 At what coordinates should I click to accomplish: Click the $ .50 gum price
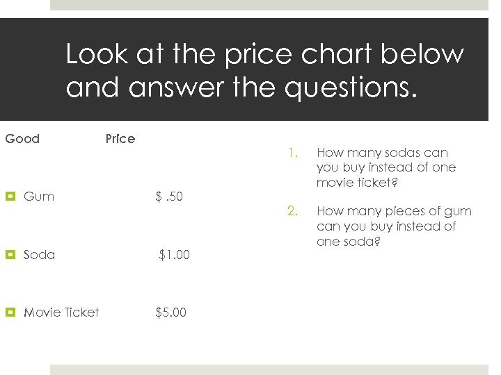coord(169,197)
